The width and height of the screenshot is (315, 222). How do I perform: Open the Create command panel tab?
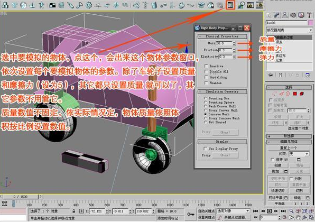(268, 15)
